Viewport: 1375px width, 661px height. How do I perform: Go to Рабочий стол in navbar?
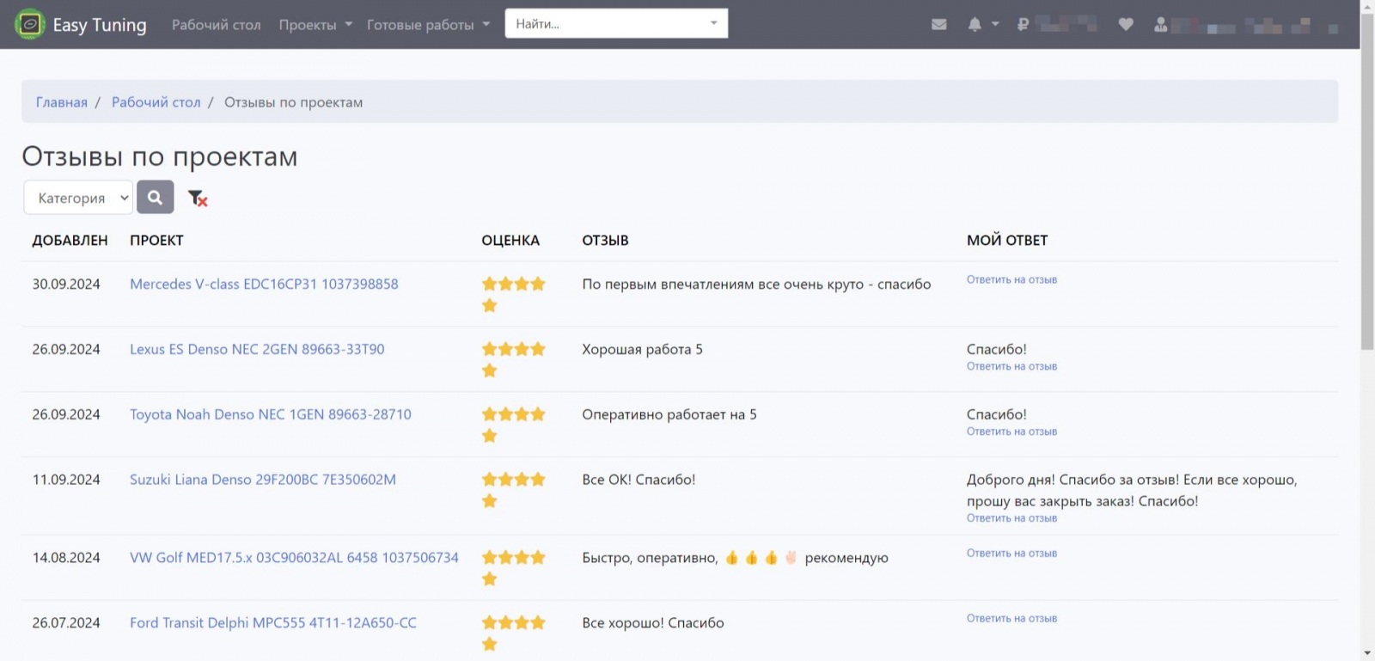coord(216,25)
